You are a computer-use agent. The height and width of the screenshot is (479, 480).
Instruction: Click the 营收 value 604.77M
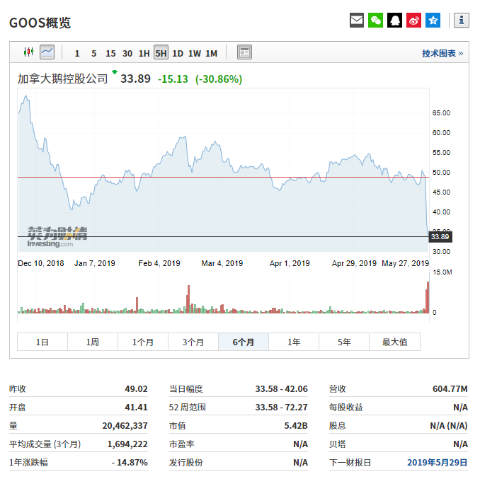coord(450,388)
